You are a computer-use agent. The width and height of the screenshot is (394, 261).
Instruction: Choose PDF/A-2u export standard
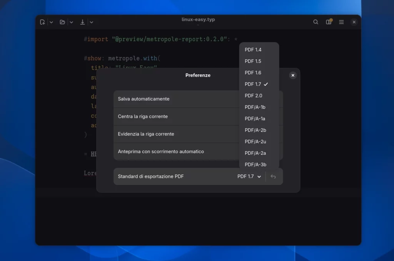(x=259, y=142)
